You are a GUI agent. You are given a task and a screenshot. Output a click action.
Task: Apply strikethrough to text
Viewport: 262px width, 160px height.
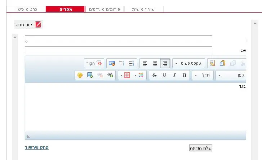click(x=154, y=75)
